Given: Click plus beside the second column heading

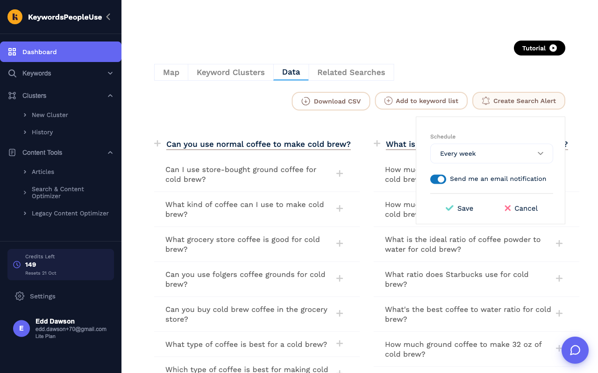Looking at the screenshot, I should (377, 144).
